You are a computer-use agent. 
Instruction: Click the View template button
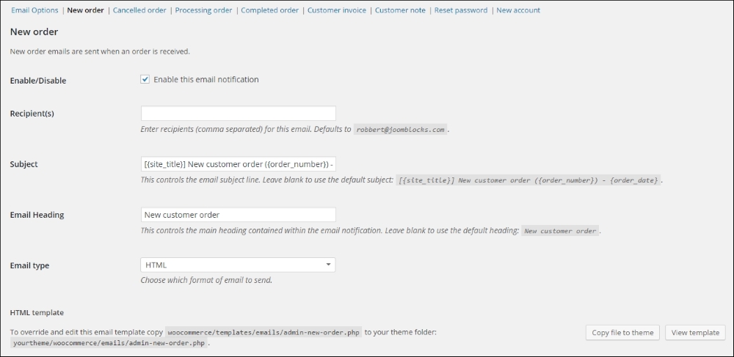(x=695, y=333)
